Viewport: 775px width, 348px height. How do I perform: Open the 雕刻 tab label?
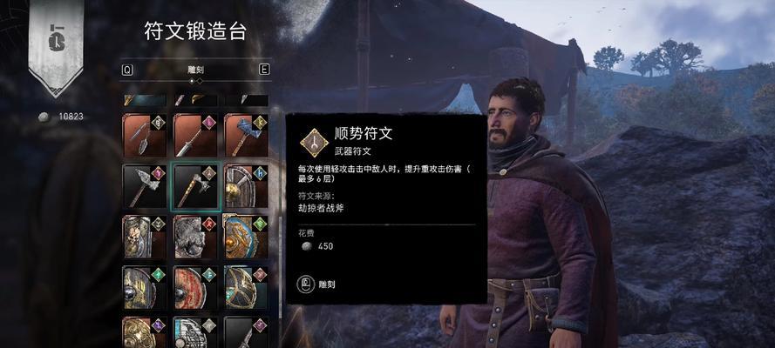click(196, 70)
